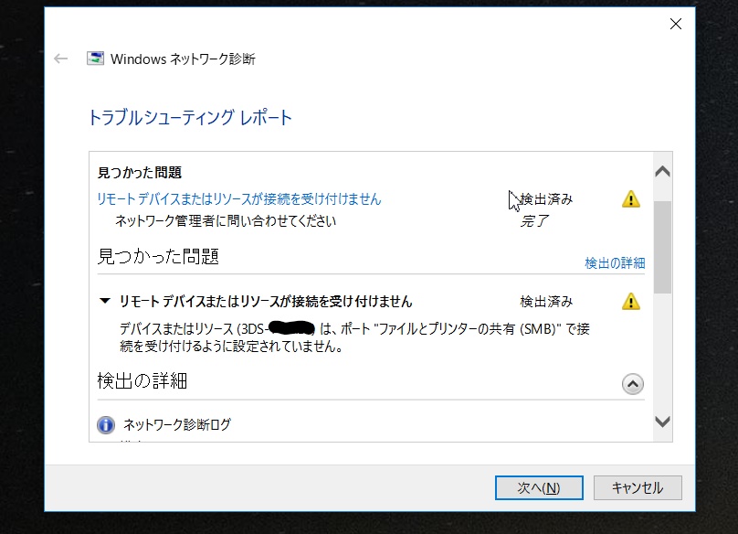Collapse the リモート デバイス problem details triangle
This screenshot has height=534, width=738.
[x=105, y=301]
